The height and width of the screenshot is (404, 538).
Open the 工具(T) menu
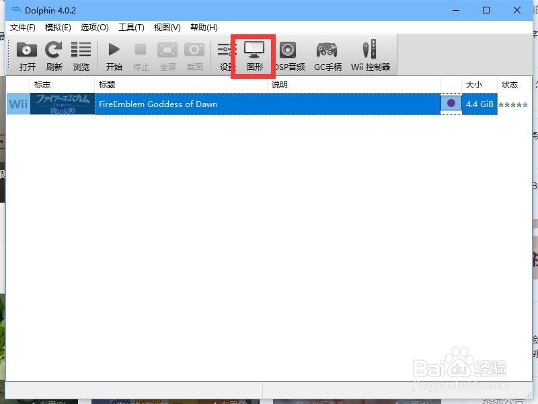click(x=131, y=28)
